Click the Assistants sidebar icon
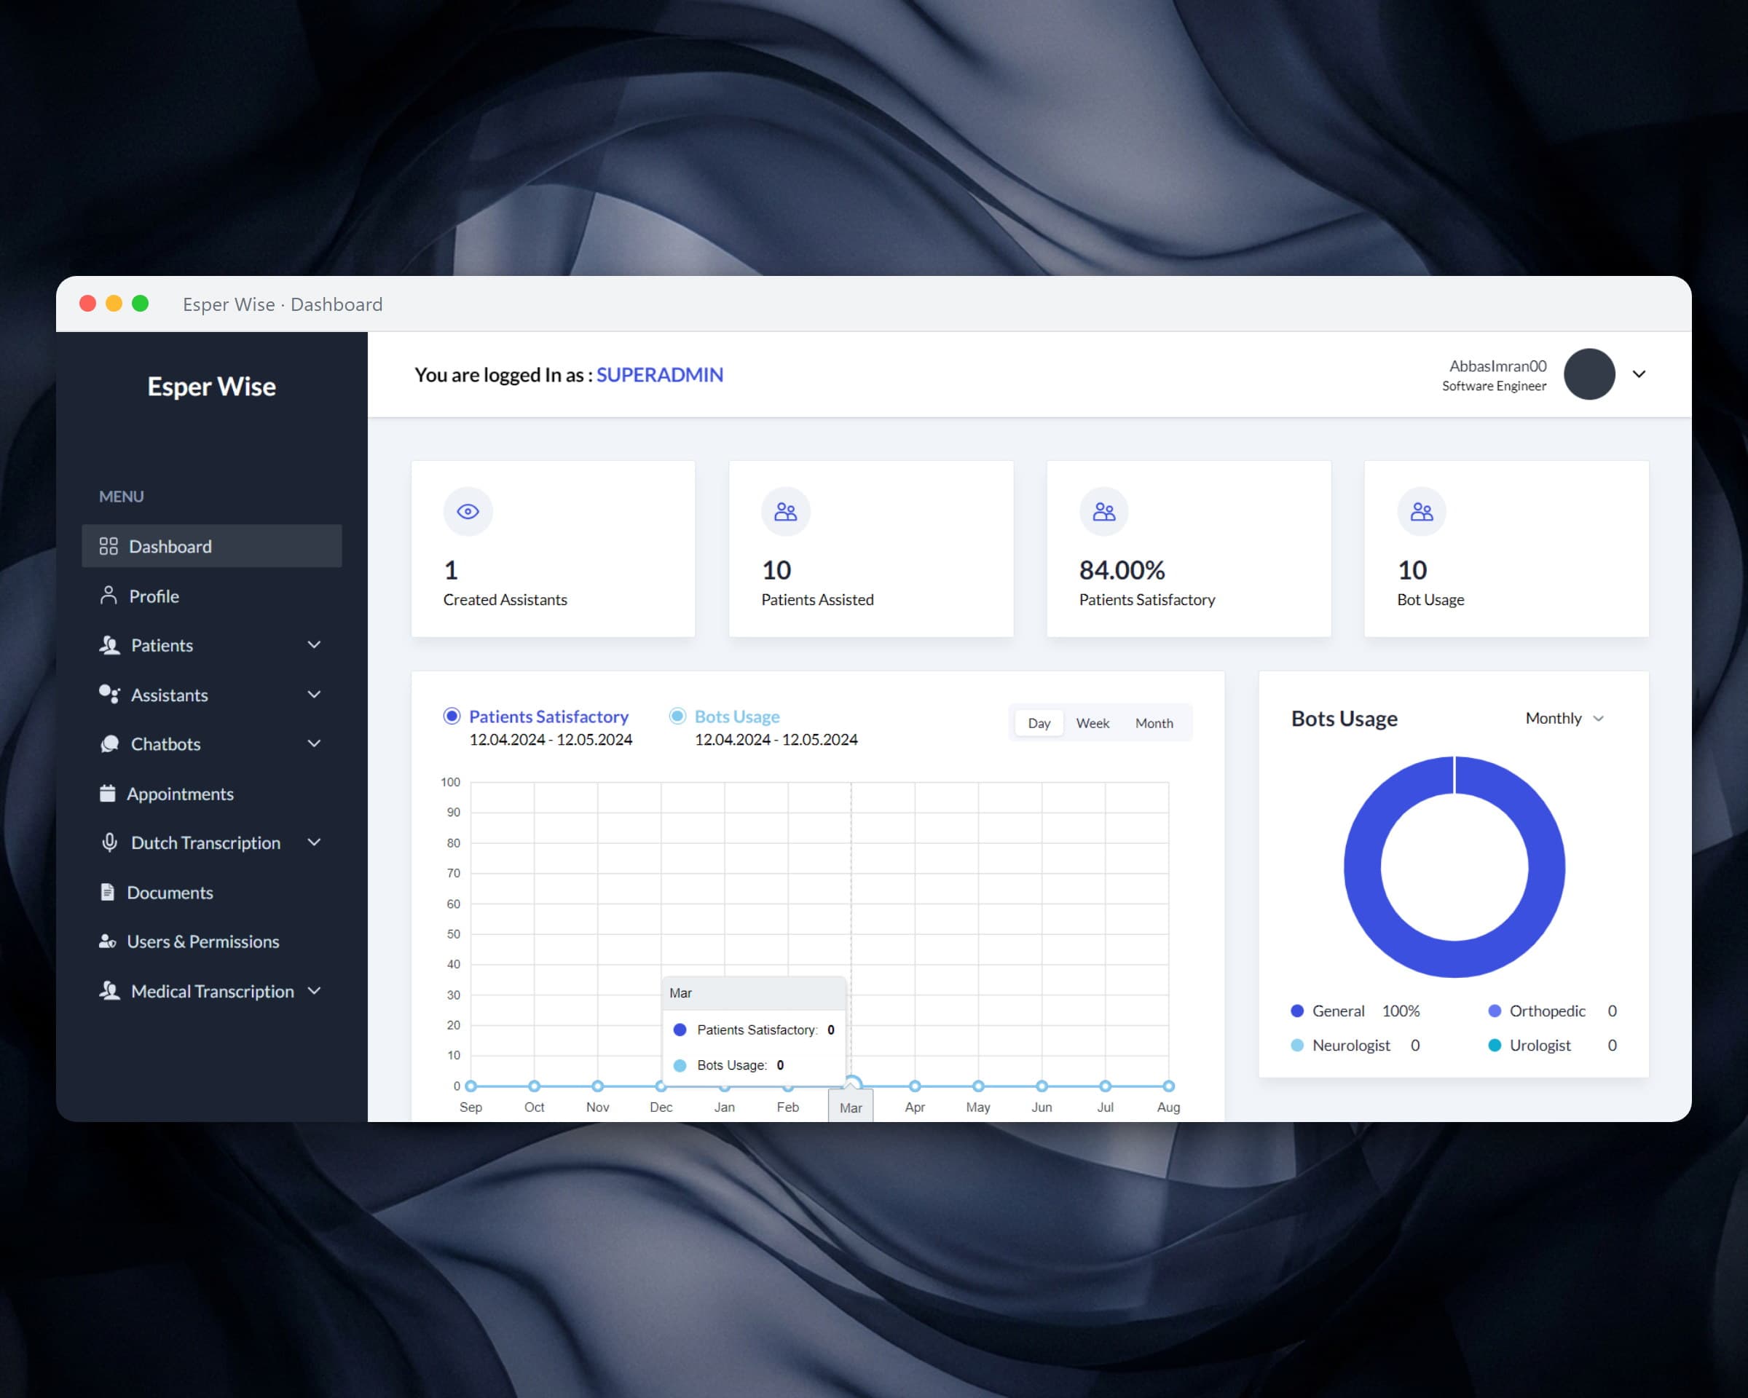The height and width of the screenshot is (1398, 1748). click(109, 695)
